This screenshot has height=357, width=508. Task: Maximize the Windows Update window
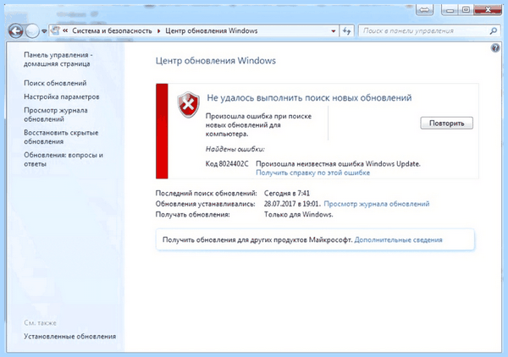click(465, 10)
